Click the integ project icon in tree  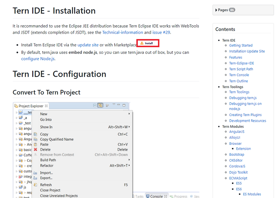tap(21, 176)
